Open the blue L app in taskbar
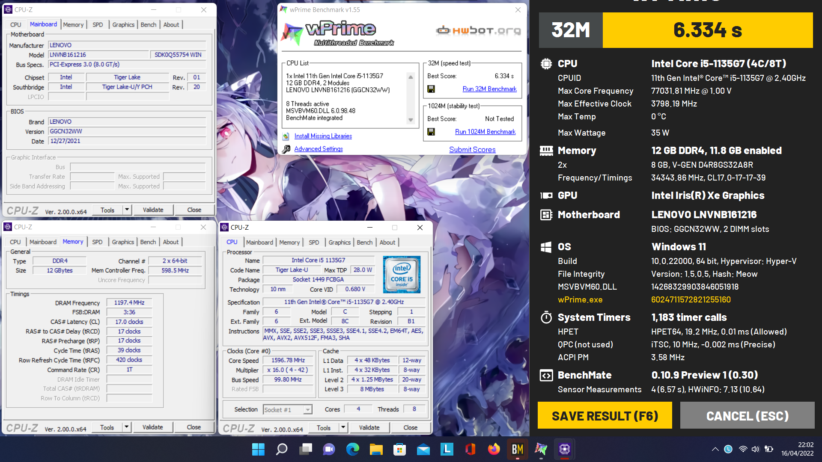This screenshot has width=822, height=462. click(447, 449)
